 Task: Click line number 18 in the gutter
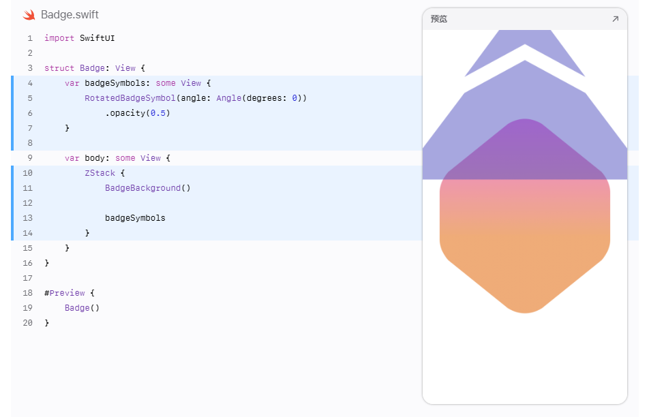pyautogui.click(x=27, y=293)
